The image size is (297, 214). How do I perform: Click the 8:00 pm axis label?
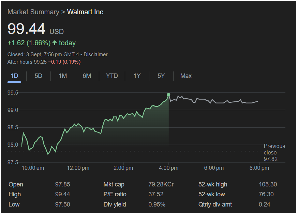tap(259, 168)
